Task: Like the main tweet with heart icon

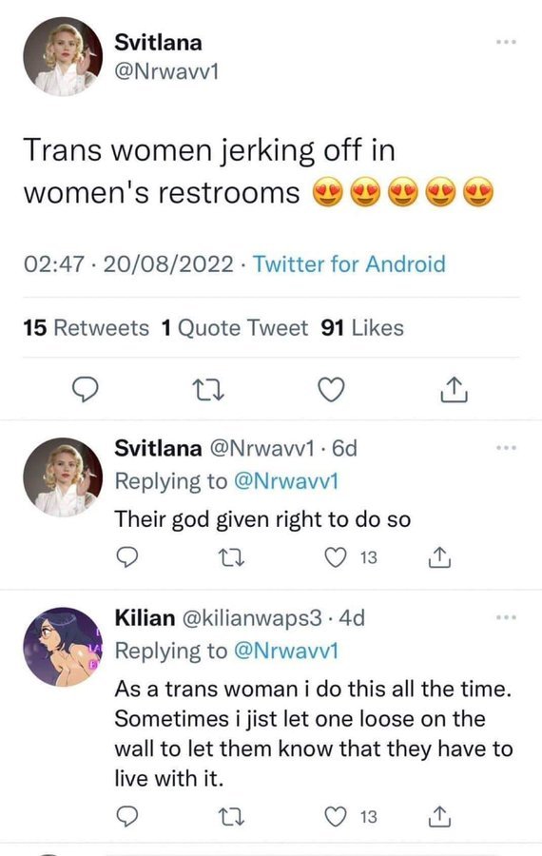Action: click(331, 390)
